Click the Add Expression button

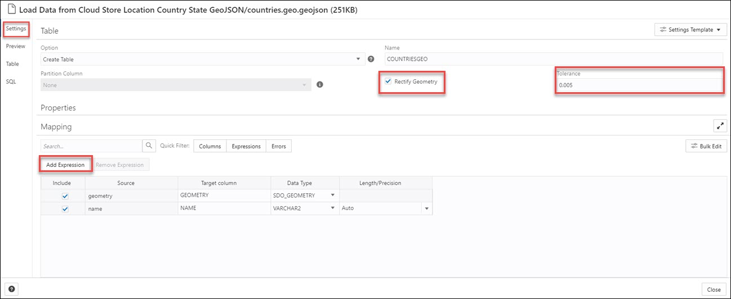coord(65,165)
